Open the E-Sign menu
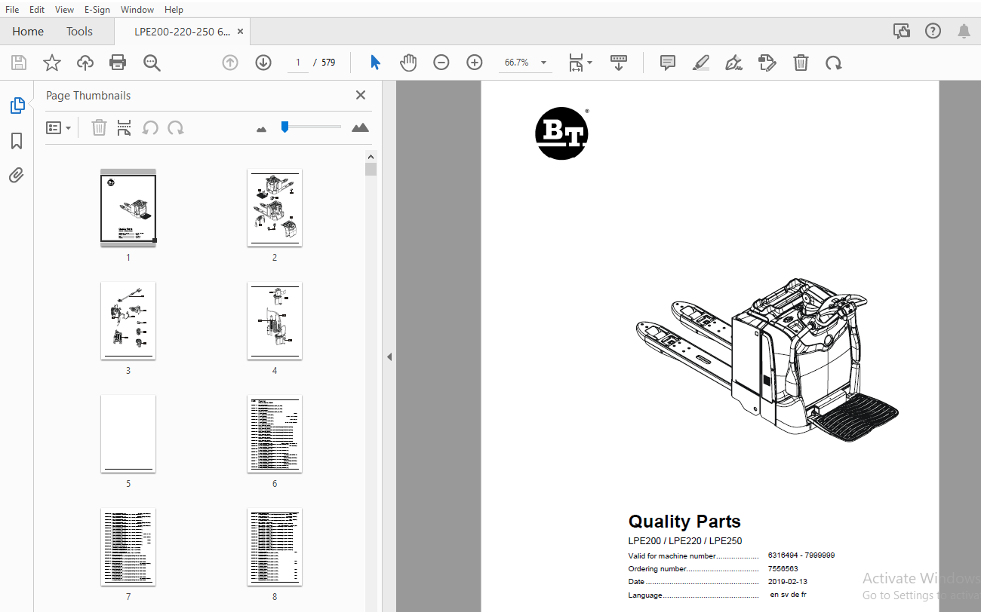 [x=97, y=10]
